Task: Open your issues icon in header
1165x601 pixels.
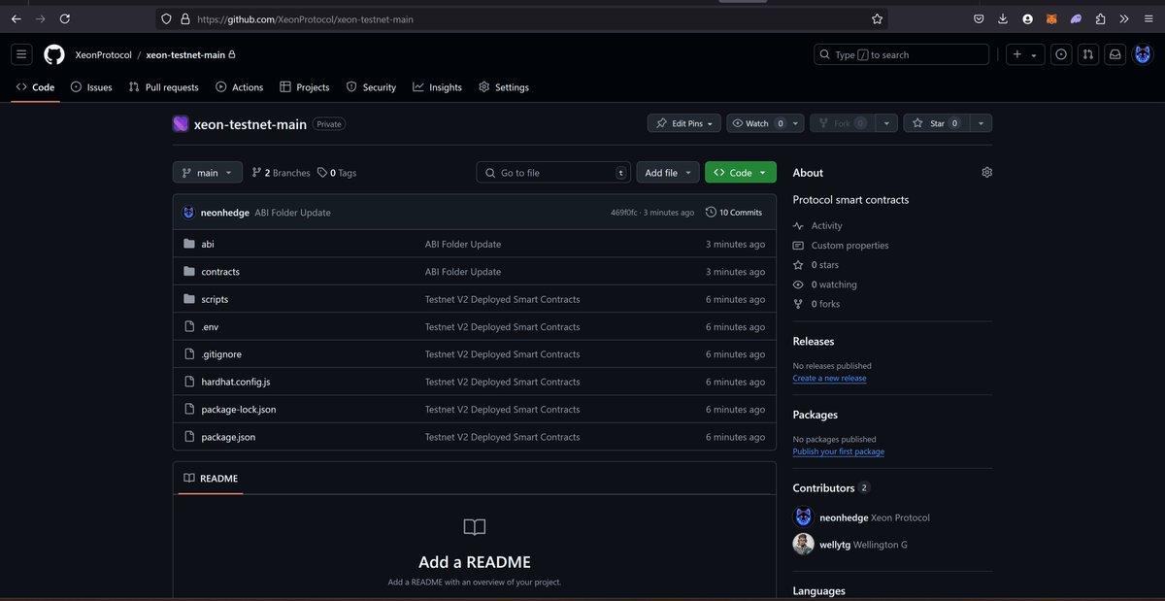Action: (x=1061, y=55)
